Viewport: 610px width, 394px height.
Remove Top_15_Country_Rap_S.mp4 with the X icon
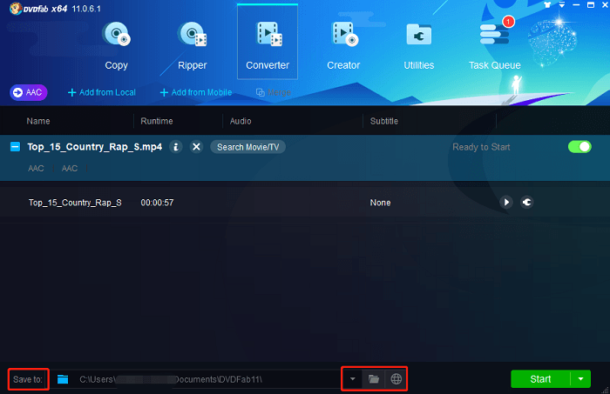(196, 147)
